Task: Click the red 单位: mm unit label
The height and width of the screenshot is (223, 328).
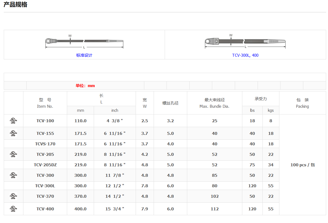Action: 85,85
